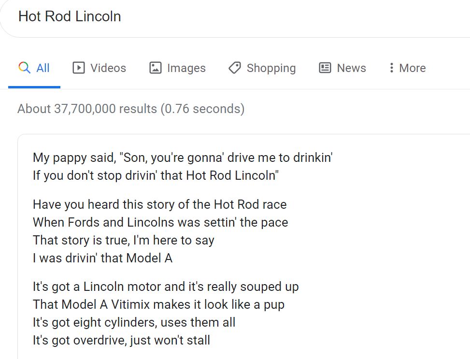470x359 pixels.
Task: Click the Videos play icon
Action: 78,68
